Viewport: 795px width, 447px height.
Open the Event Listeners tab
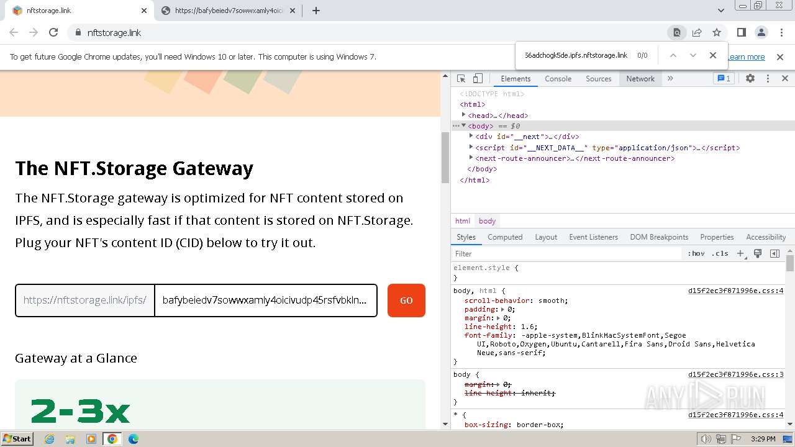[x=593, y=237]
